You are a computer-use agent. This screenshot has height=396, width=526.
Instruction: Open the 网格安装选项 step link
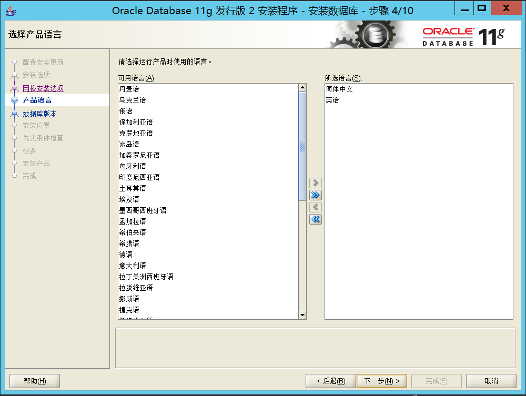43,88
